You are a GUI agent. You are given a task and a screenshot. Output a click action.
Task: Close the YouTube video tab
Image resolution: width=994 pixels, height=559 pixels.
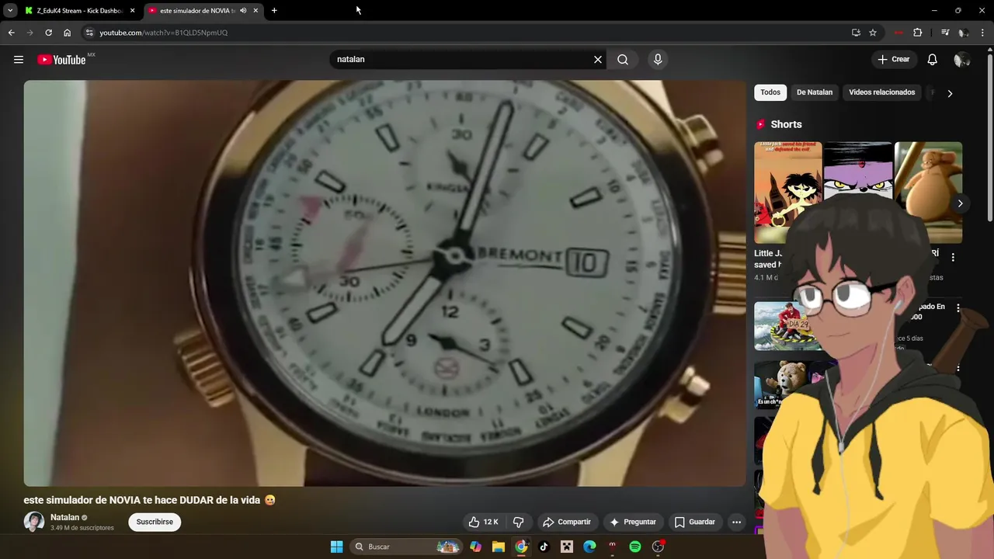coord(255,11)
